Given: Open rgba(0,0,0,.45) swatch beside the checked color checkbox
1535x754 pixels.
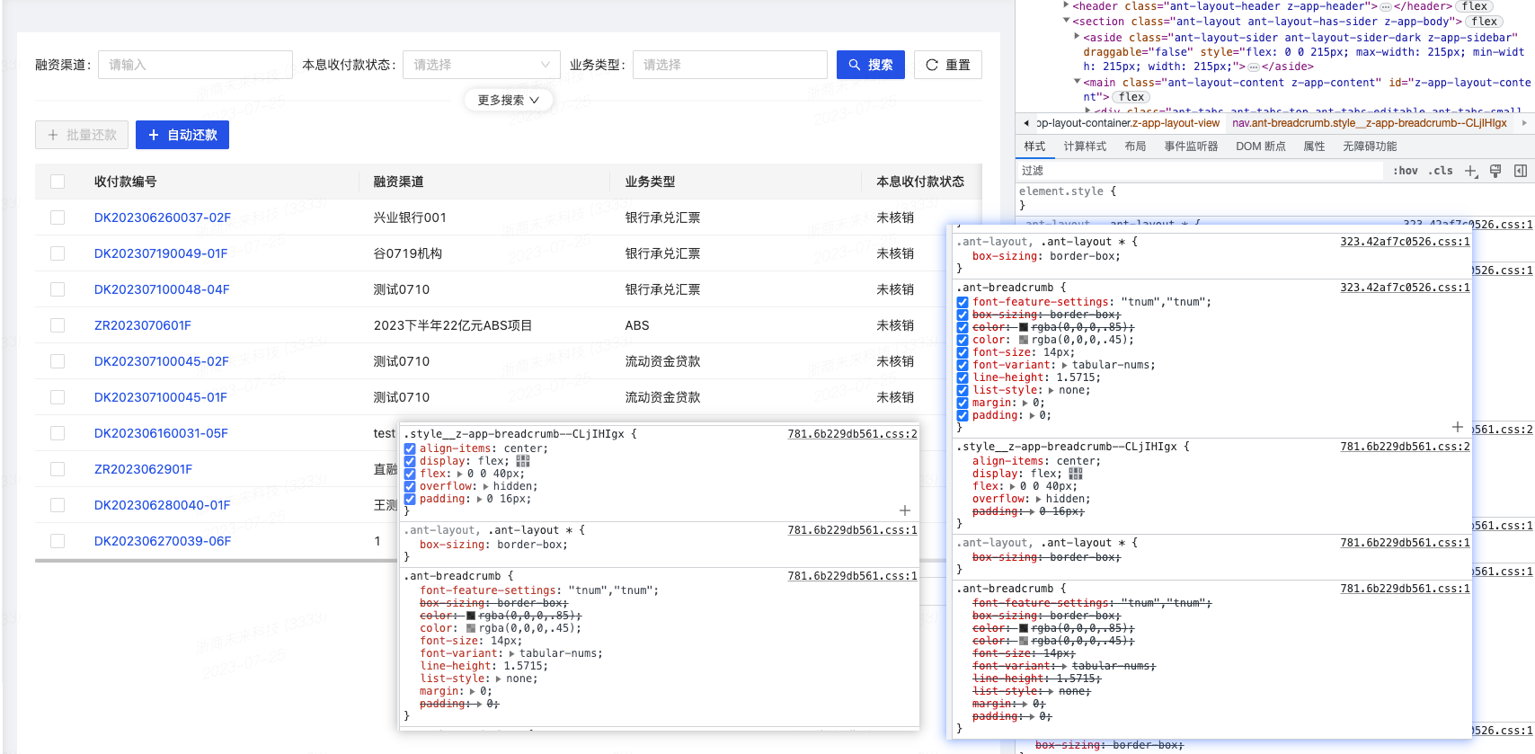Looking at the screenshot, I should (1024, 340).
